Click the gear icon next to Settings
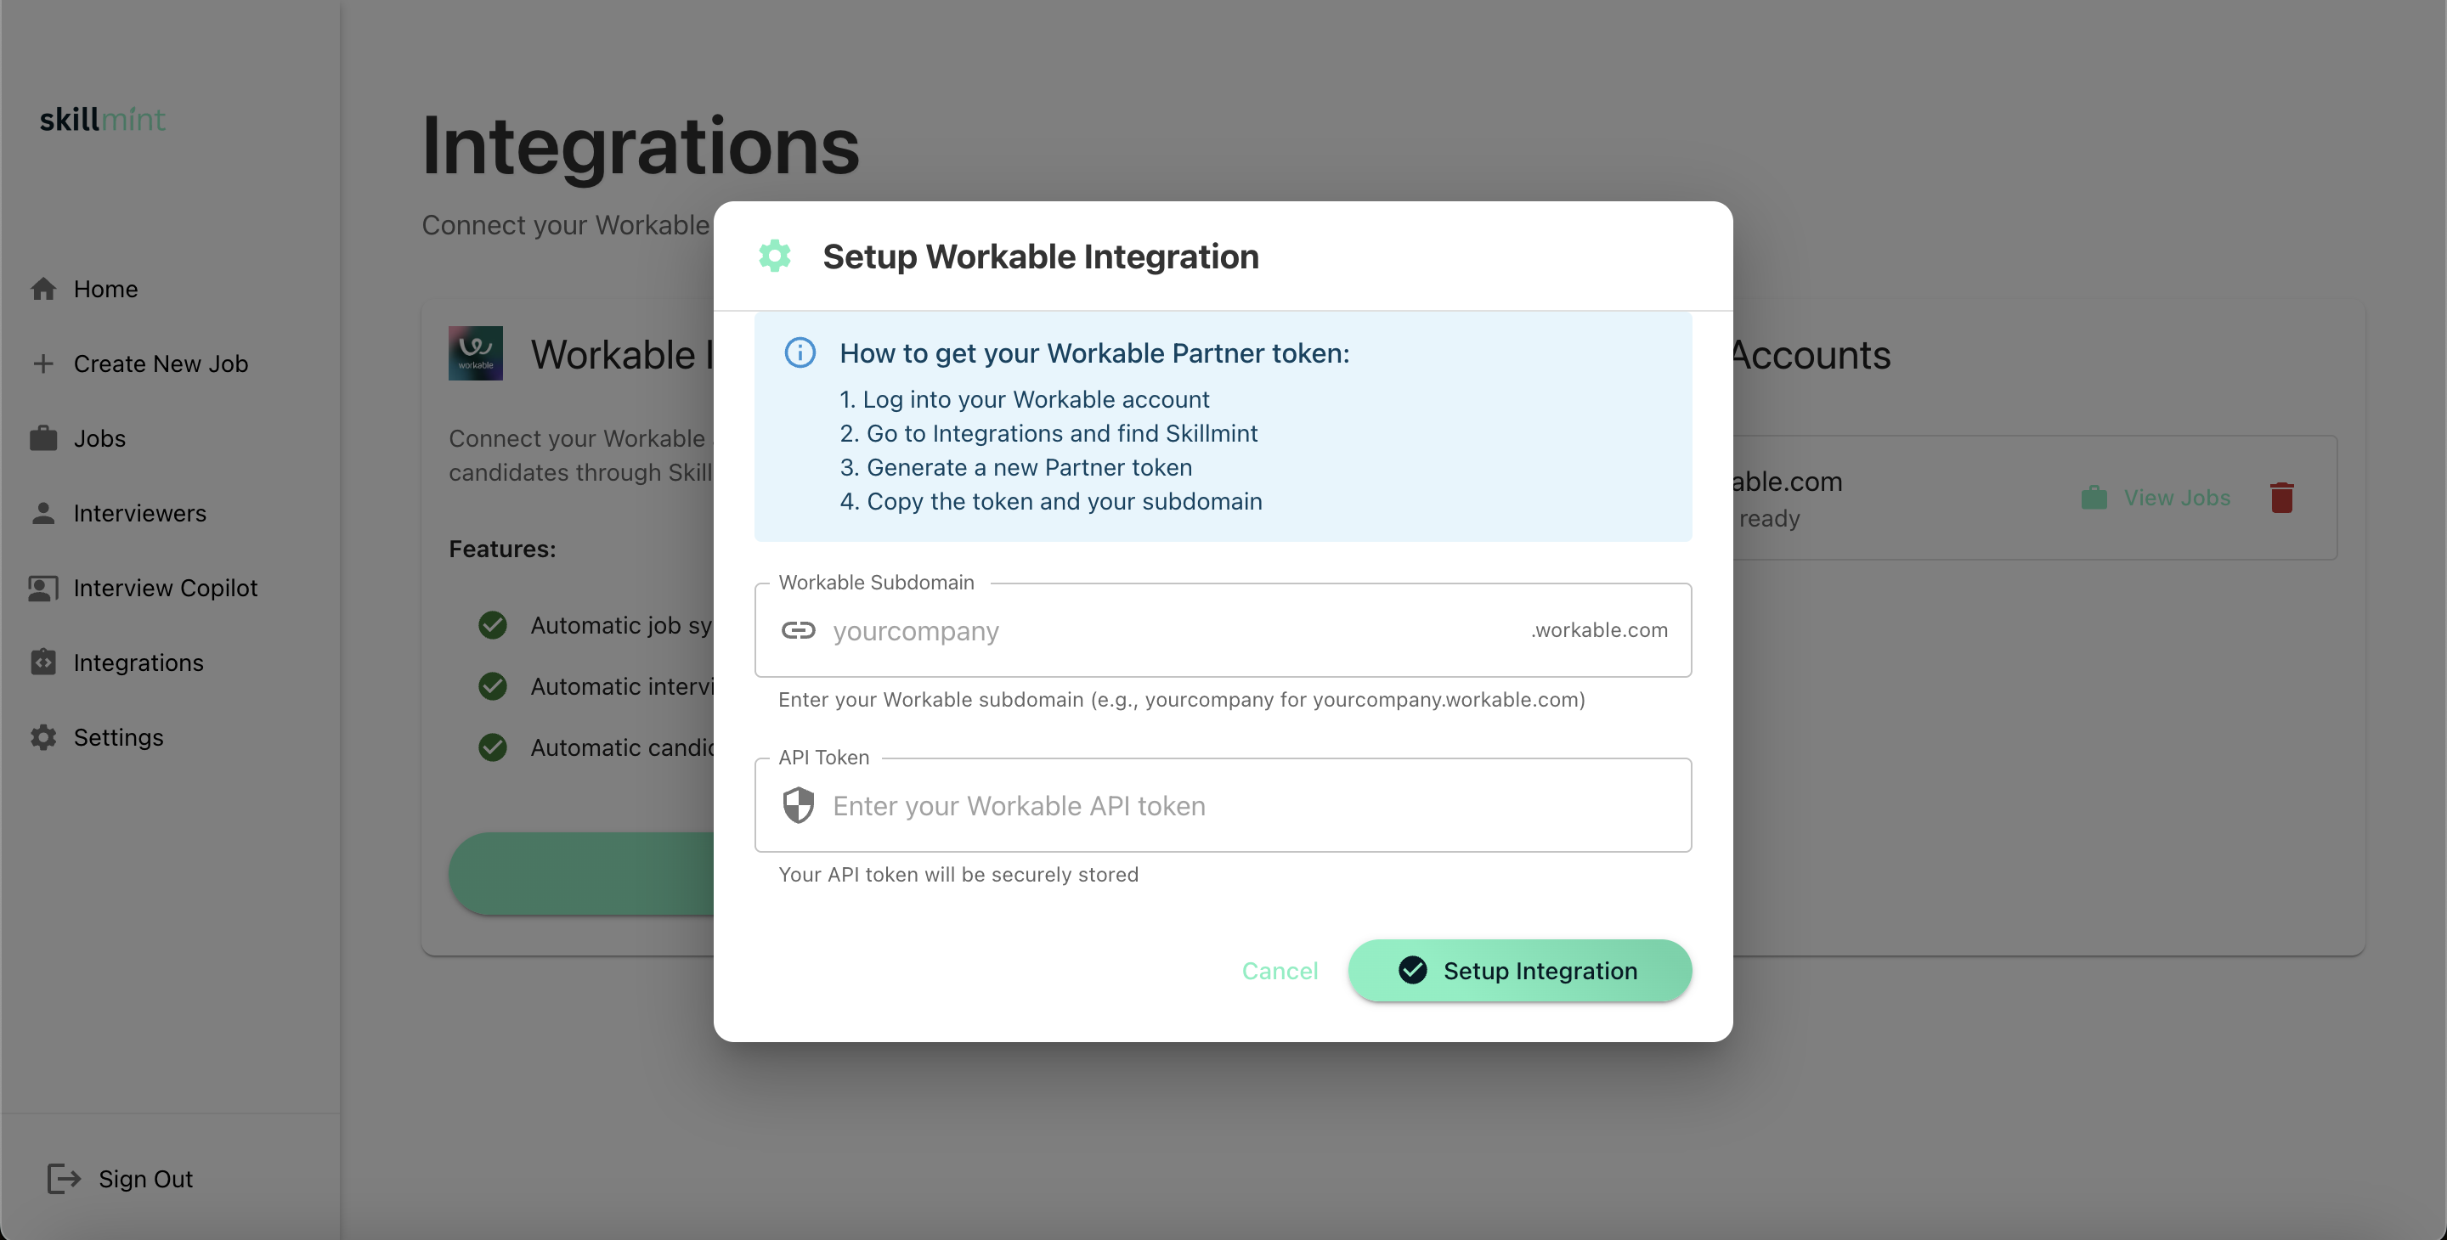Image resolution: width=2447 pixels, height=1240 pixels. coord(43,737)
